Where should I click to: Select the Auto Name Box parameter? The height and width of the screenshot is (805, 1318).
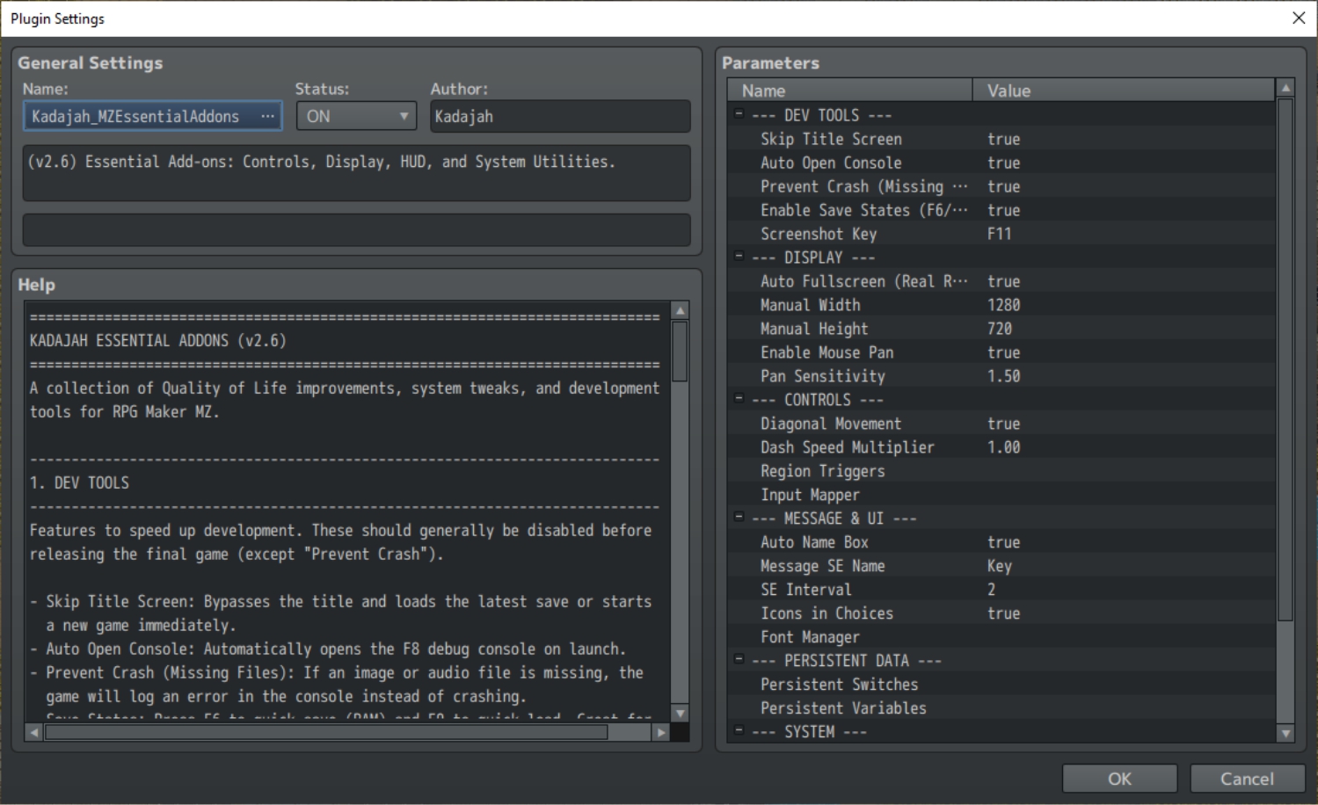point(1001,542)
